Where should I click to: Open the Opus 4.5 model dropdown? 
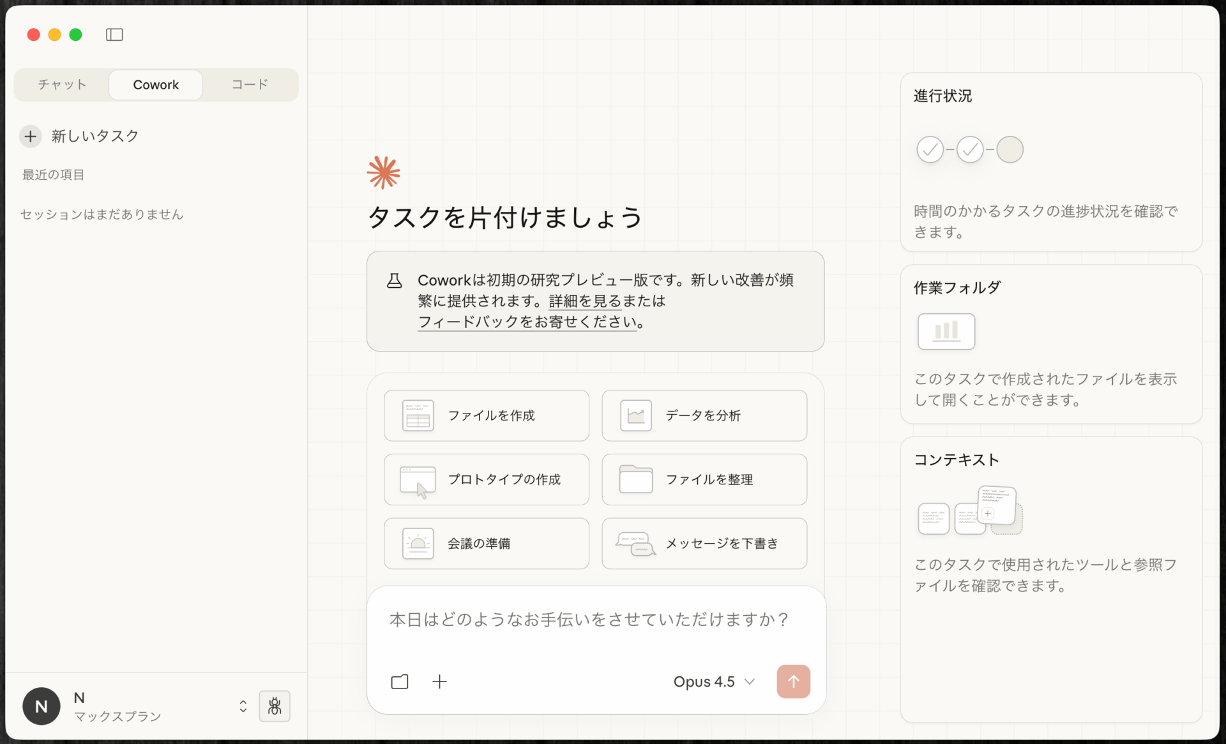click(713, 681)
